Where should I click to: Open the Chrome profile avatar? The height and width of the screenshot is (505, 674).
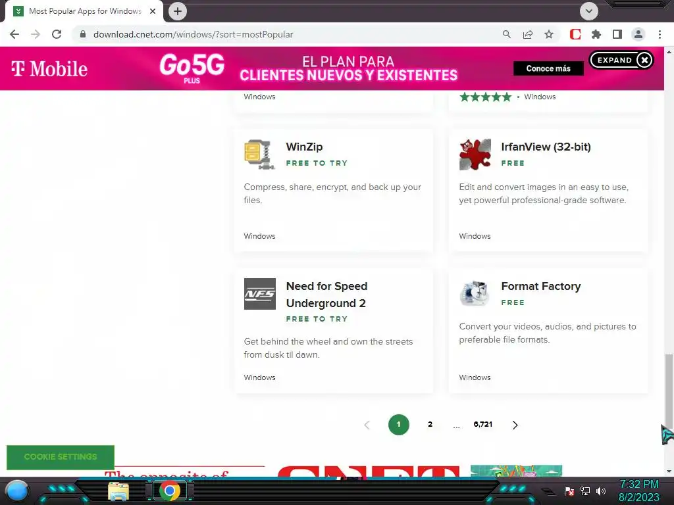click(x=638, y=34)
